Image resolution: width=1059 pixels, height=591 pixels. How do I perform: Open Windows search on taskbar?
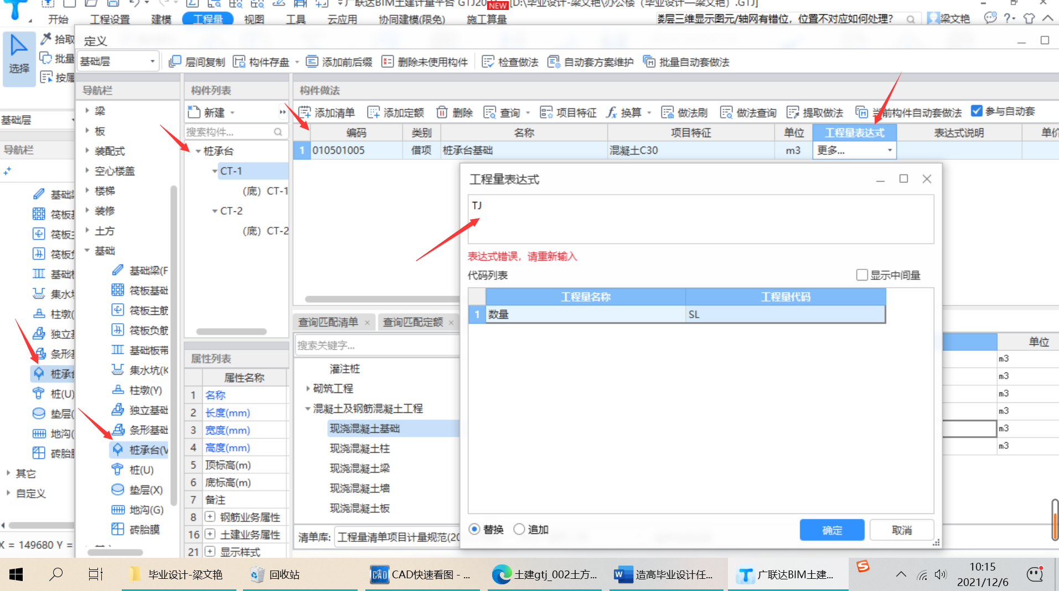[56, 574]
